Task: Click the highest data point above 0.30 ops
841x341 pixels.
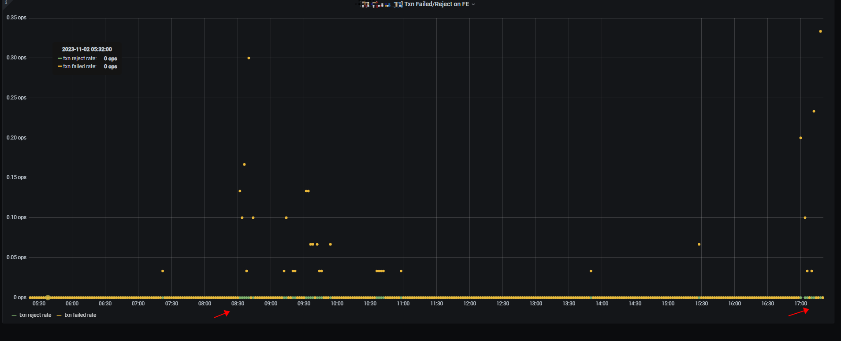Action: (x=820, y=31)
